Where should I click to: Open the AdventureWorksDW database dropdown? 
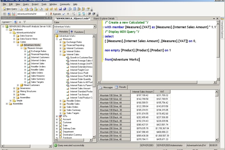[x=46, y=14]
